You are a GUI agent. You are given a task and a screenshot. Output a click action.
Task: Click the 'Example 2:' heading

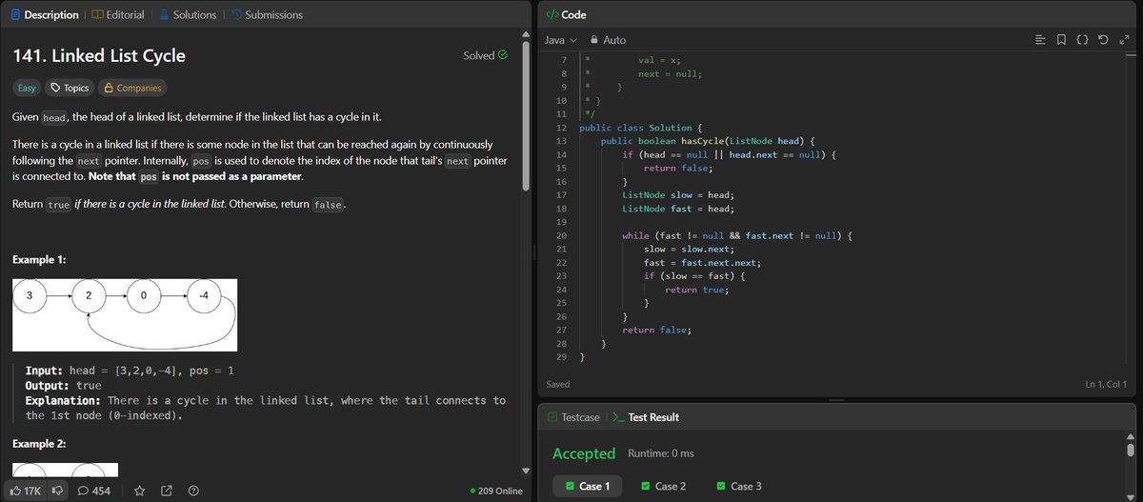point(39,444)
